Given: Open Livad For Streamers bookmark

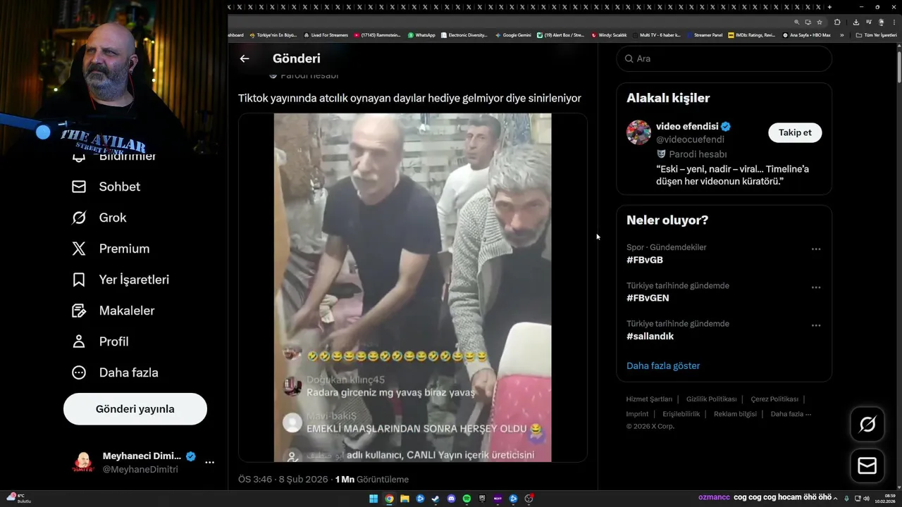Looking at the screenshot, I should [x=326, y=35].
